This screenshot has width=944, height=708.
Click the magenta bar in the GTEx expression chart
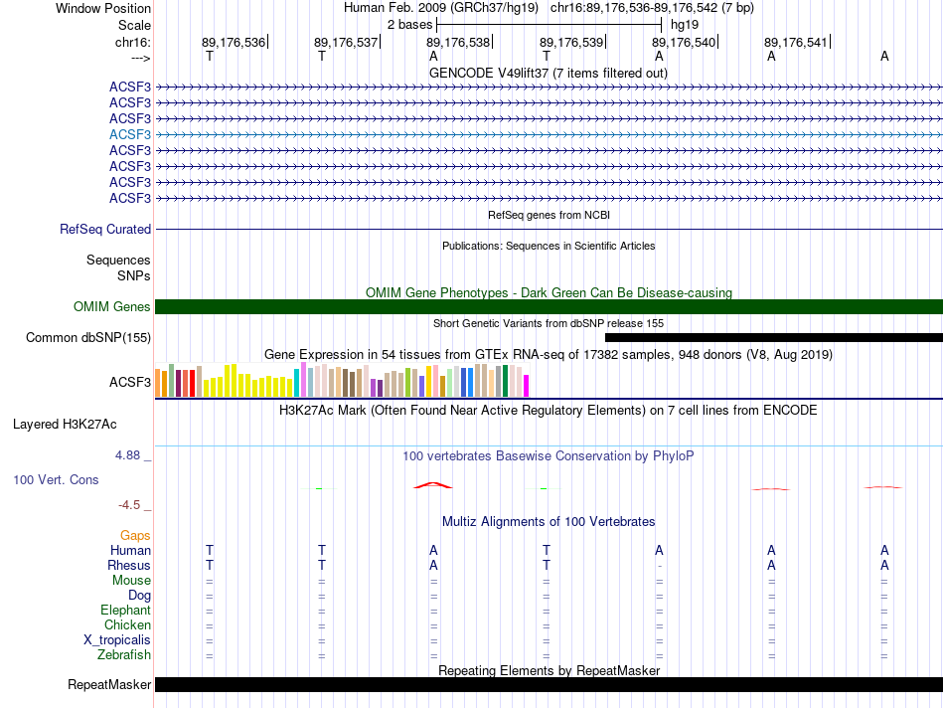[527, 386]
